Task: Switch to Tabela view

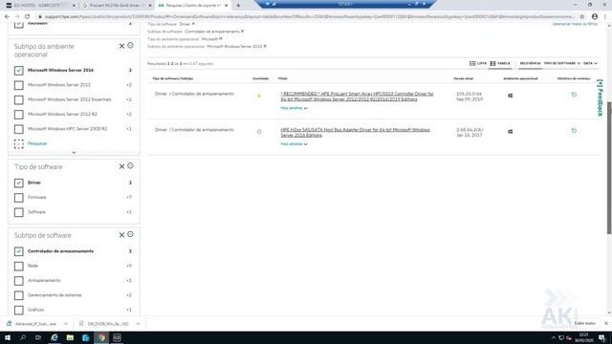Action: point(500,63)
